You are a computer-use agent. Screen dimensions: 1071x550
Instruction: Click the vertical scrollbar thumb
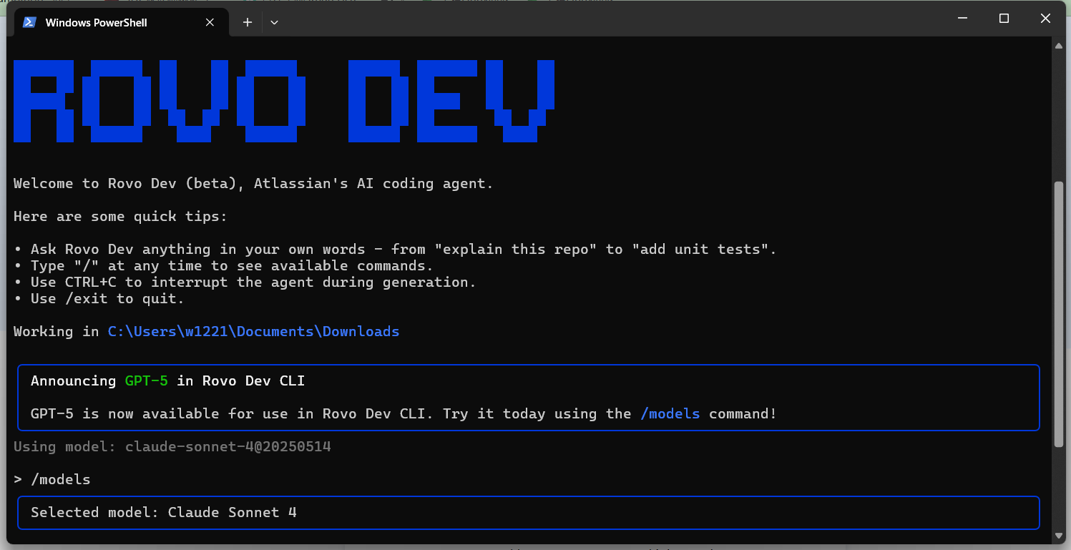(x=1059, y=315)
